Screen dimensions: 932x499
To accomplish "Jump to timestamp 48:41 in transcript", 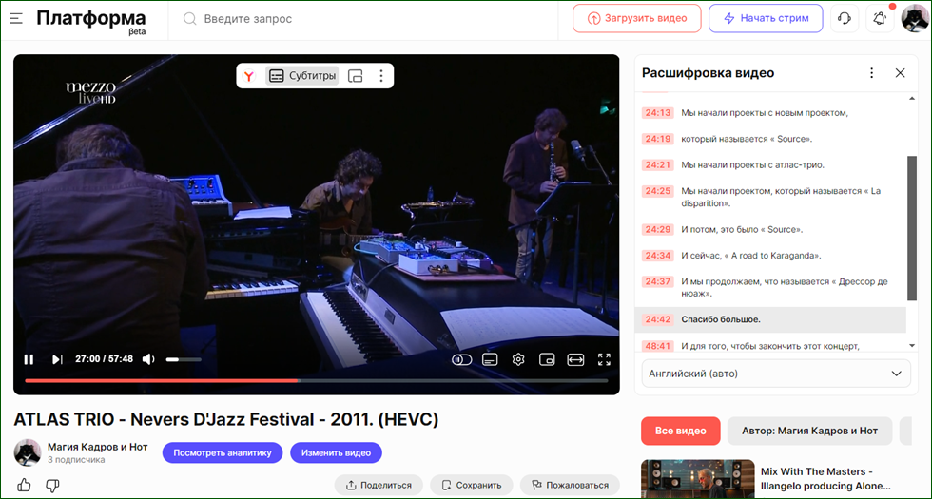I will (657, 346).
